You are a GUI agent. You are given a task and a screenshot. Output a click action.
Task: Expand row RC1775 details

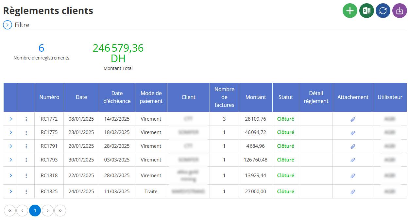pyautogui.click(x=11, y=132)
